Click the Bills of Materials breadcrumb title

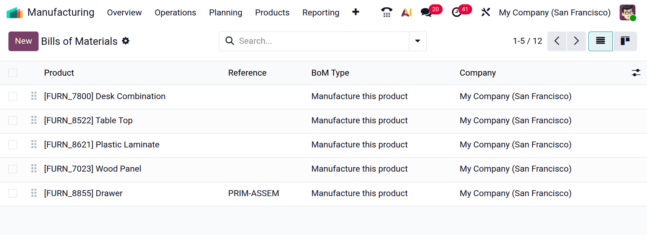point(79,41)
